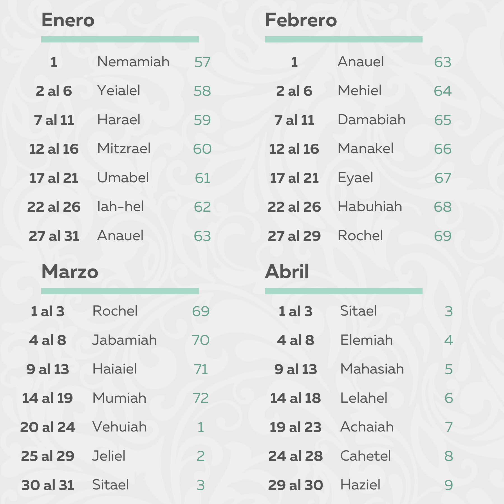Select the name Jabamiah in Marzo

(x=124, y=340)
